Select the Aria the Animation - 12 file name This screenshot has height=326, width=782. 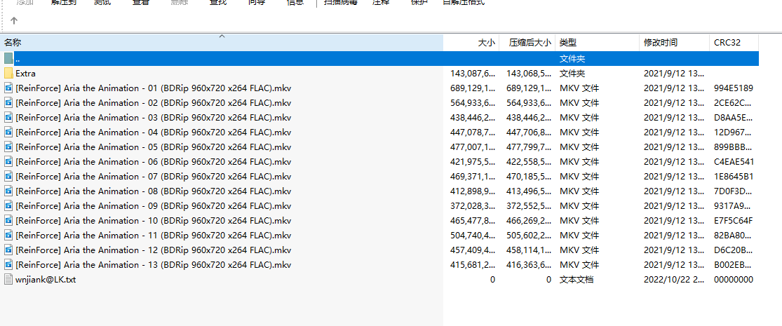(x=153, y=250)
